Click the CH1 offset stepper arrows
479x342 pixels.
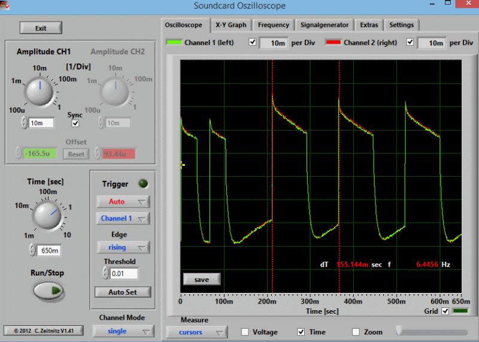pyautogui.click(x=19, y=153)
